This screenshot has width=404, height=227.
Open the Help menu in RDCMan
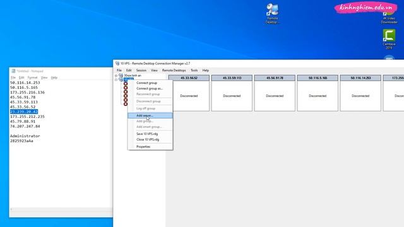205,70
